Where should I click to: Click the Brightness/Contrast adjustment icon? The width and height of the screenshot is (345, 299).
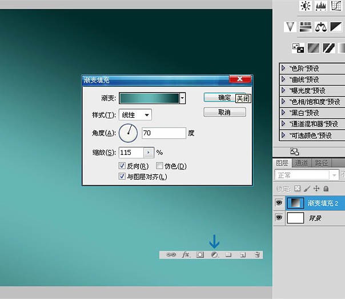click(306, 6)
